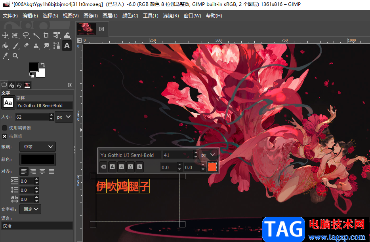
Task: Select the Paths tool
Action: 57,46
